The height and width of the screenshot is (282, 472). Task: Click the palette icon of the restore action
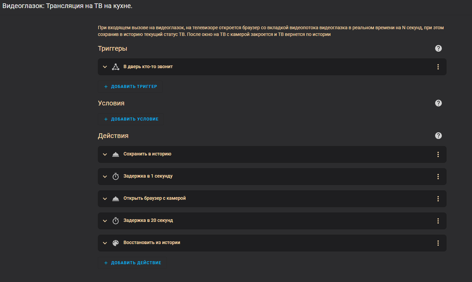[116, 243]
